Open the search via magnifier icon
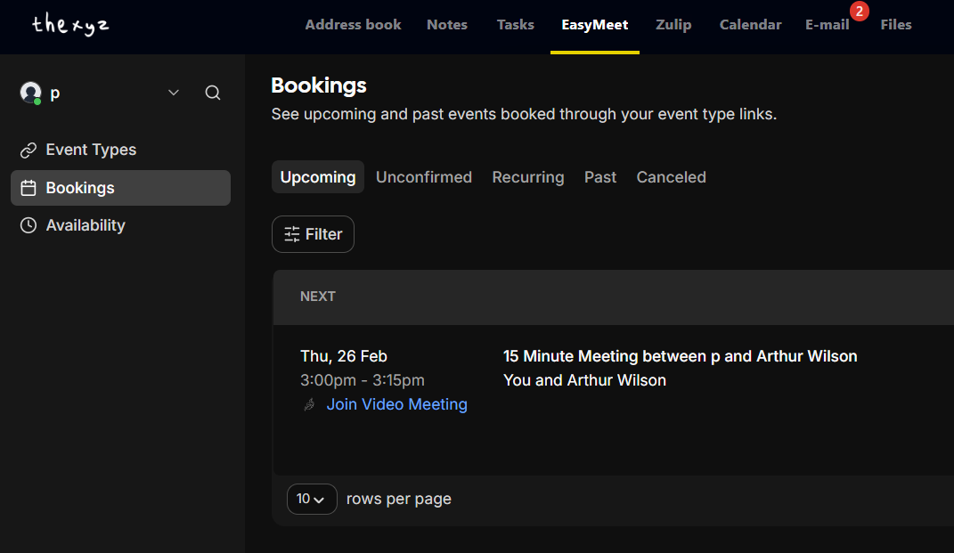Viewport: 954px width, 553px height. point(213,92)
